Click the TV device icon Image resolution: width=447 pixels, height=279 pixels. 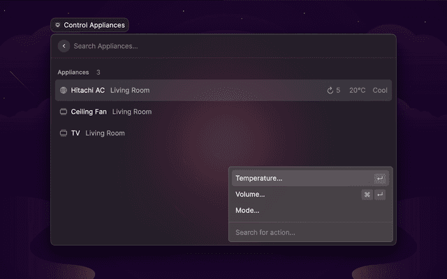pos(64,133)
